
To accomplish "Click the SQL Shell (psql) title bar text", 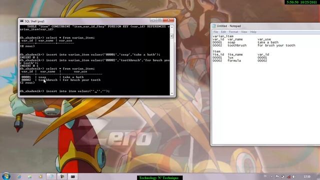I will [34, 21].
